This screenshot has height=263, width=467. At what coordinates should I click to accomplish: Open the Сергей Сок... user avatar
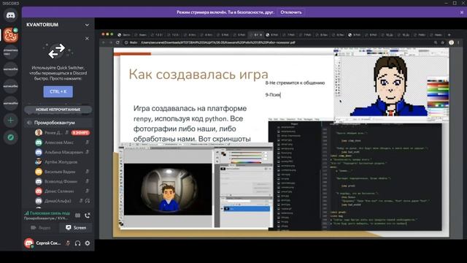(29, 243)
